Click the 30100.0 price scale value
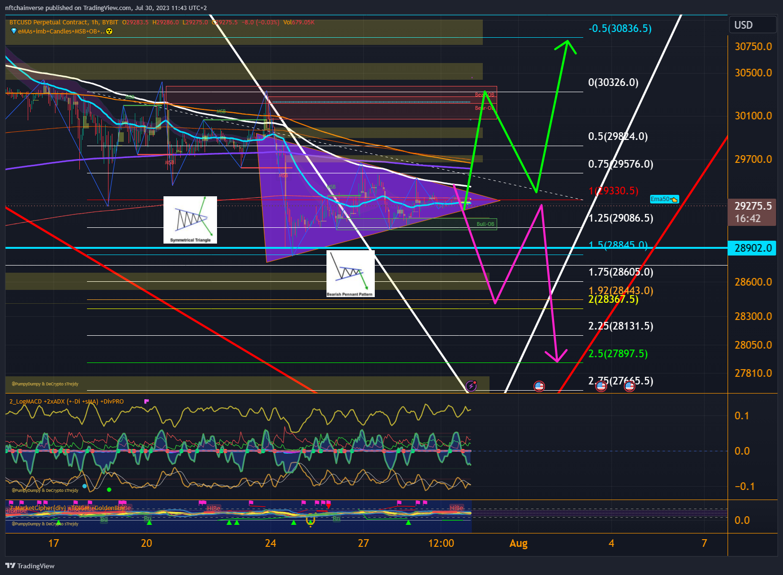 [753, 116]
